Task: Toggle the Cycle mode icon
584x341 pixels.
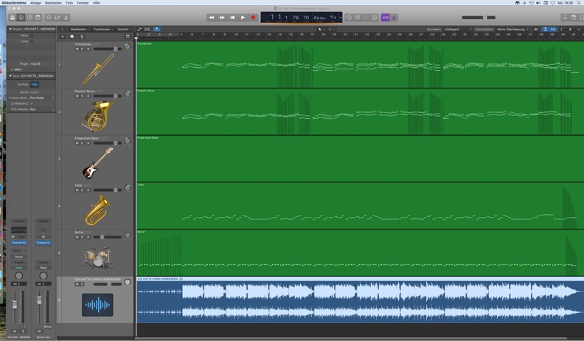Action: pyautogui.click(x=349, y=18)
